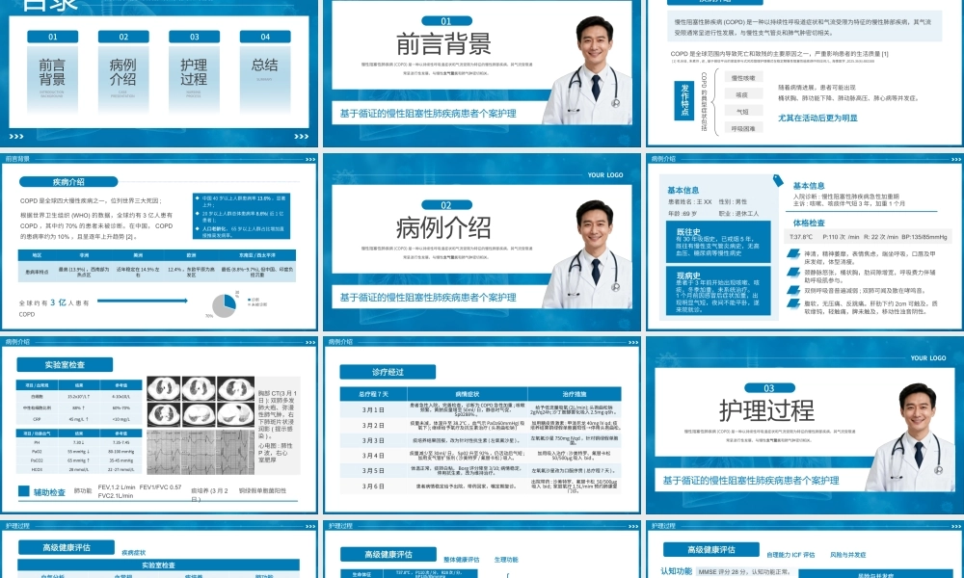Select the 3 月 4 日 table row
The height and width of the screenshot is (578, 964).
[x=481, y=455]
